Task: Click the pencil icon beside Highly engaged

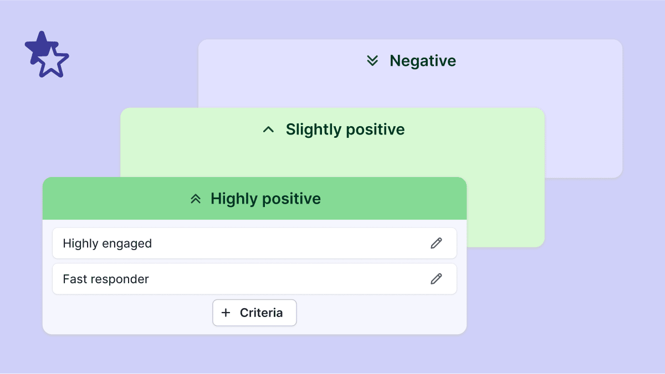Action: [437, 243]
